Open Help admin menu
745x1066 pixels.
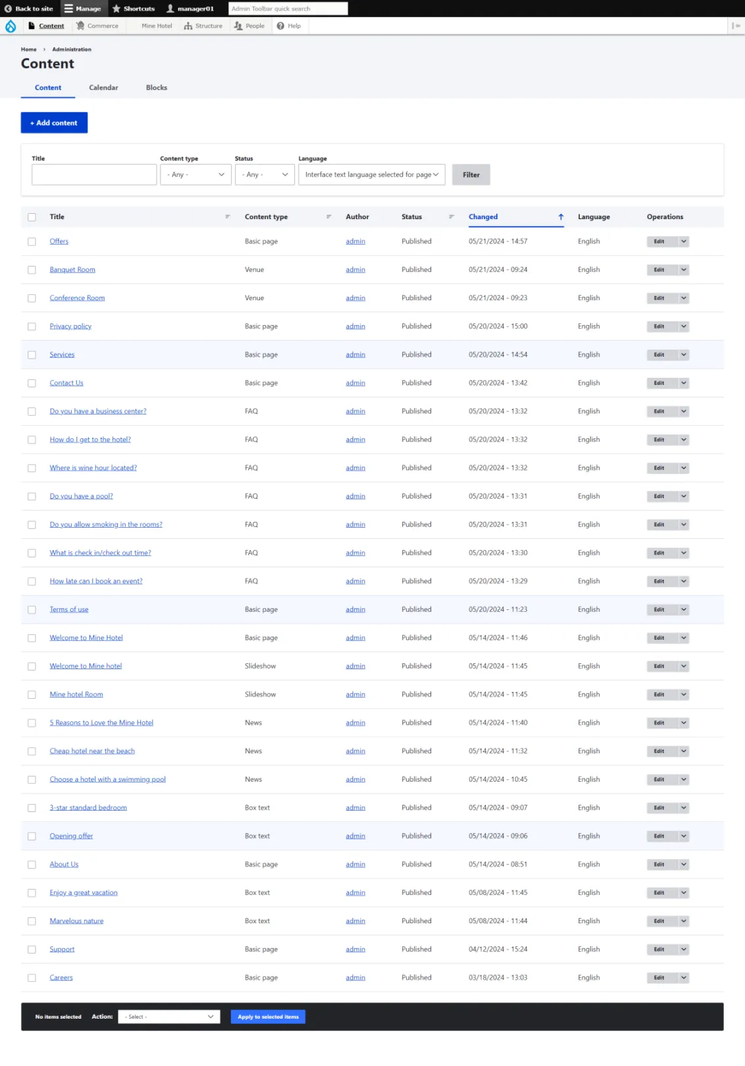tap(289, 26)
